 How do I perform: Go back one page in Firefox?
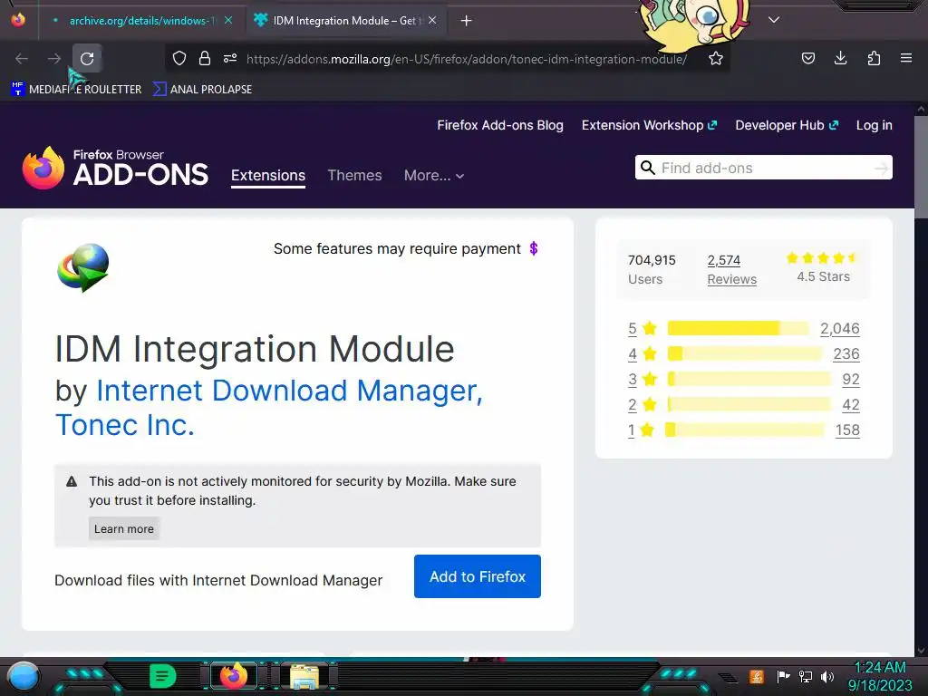click(x=22, y=59)
